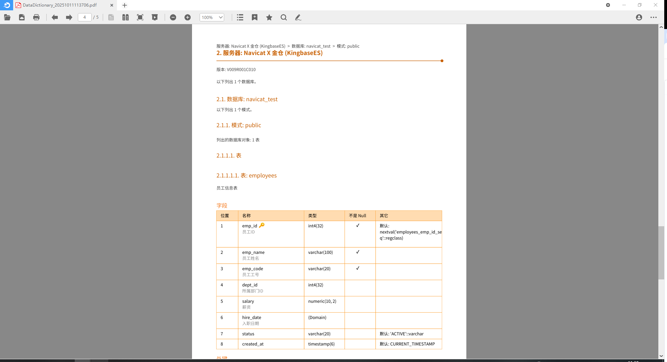Open the user account icon

tap(639, 17)
